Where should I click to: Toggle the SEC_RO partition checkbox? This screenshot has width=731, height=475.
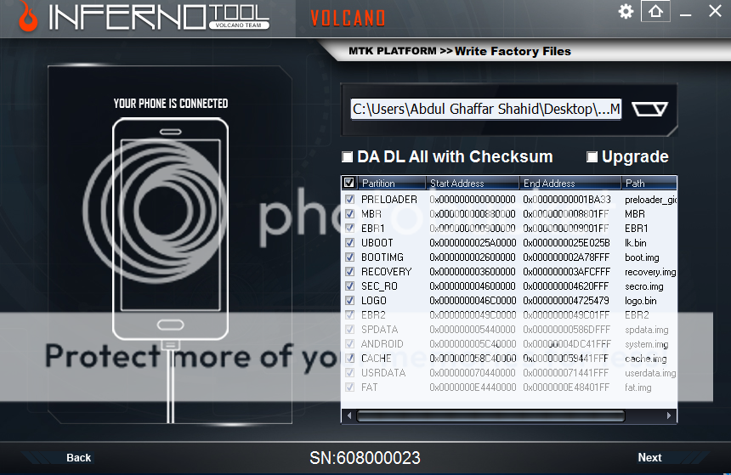[x=349, y=286]
